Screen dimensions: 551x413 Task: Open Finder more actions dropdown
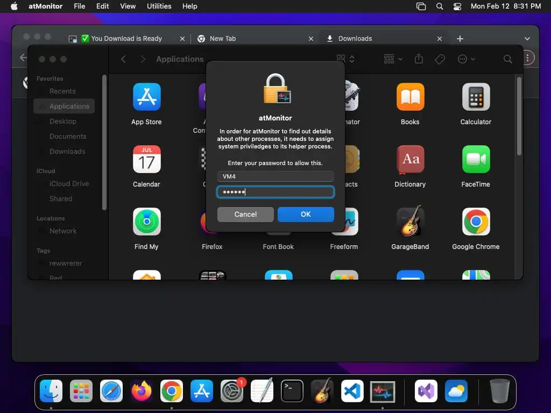click(x=467, y=59)
